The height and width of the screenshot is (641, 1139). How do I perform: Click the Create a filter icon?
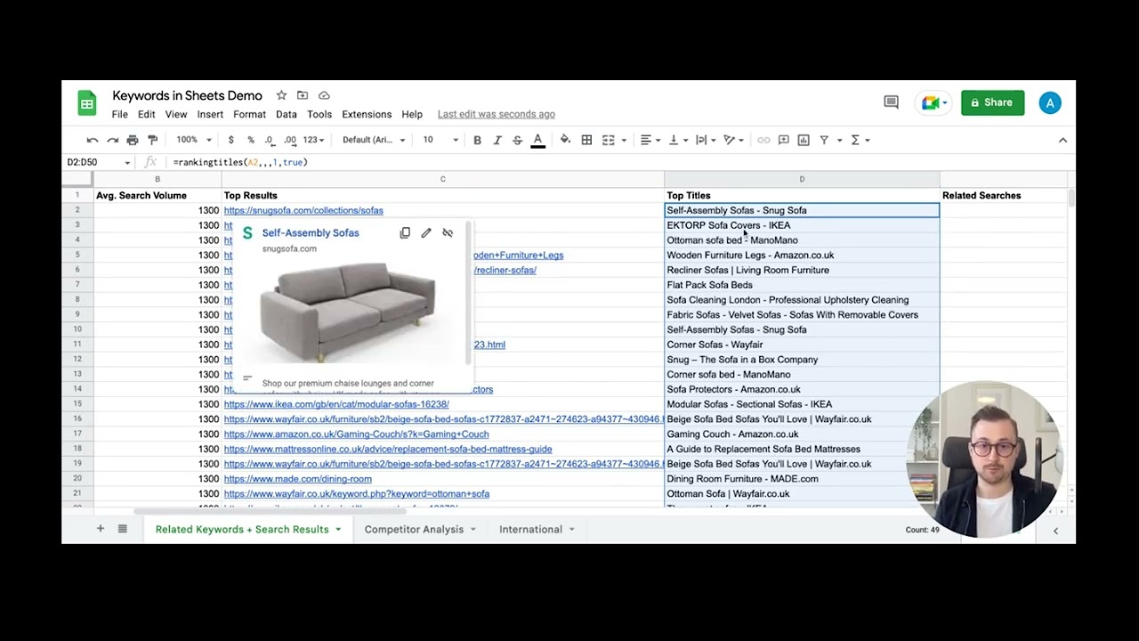tap(824, 140)
